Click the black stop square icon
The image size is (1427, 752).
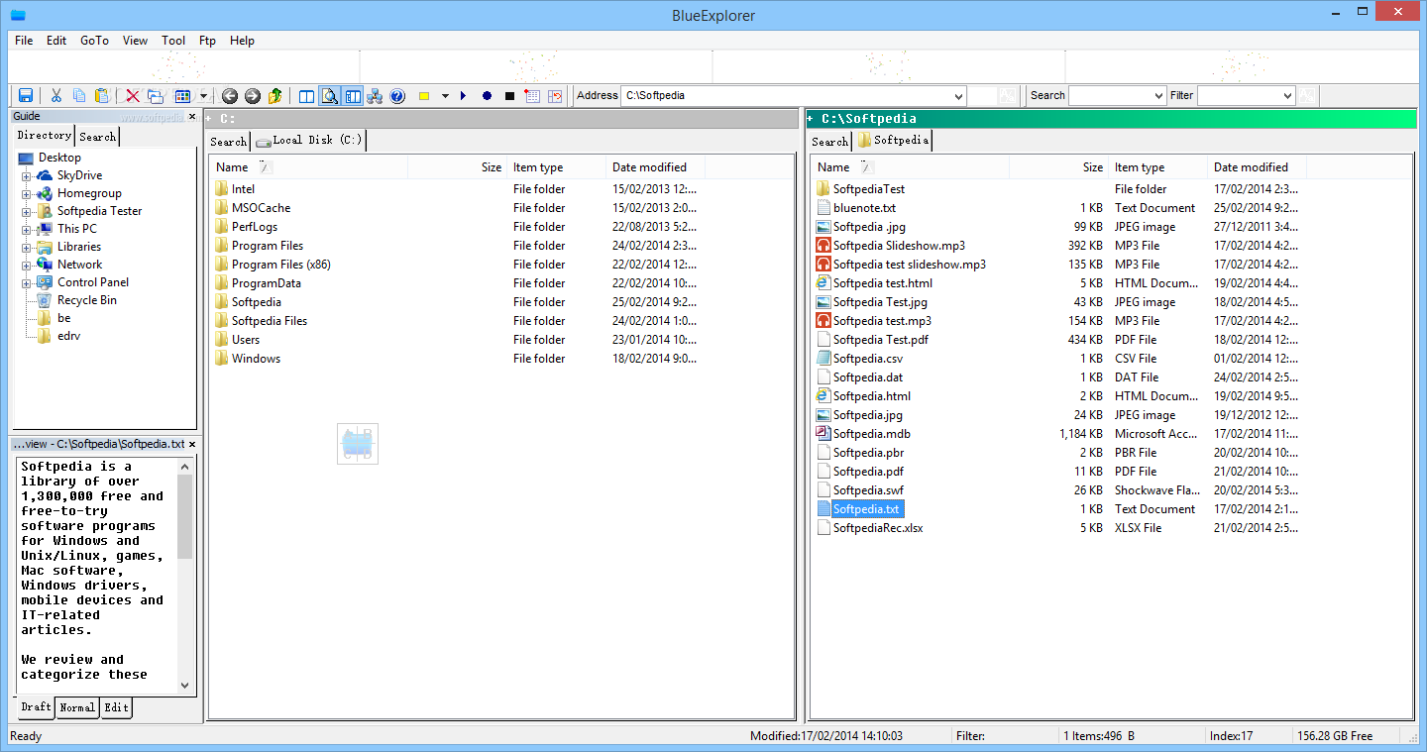click(509, 96)
